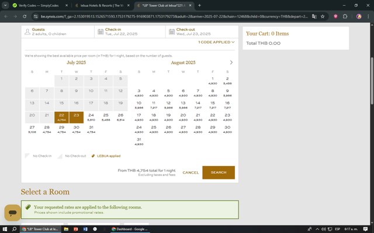Click the LEBUA applied label
The width and height of the screenshot is (374, 233).
pos(109,156)
